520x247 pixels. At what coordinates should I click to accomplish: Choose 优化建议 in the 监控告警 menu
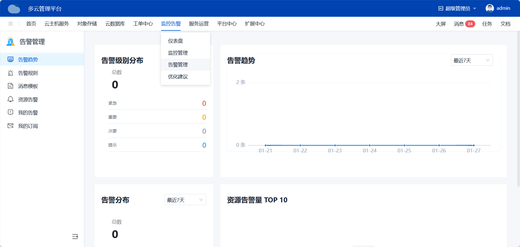(x=178, y=77)
